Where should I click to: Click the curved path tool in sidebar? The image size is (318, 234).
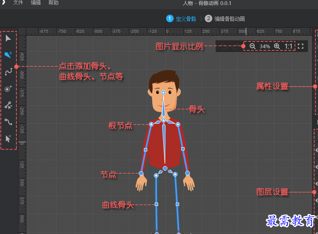8,122
